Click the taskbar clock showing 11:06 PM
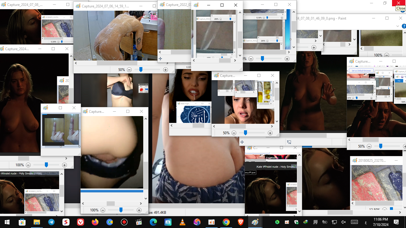Image resolution: width=406 pixels, height=228 pixels. pyautogui.click(x=380, y=222)
